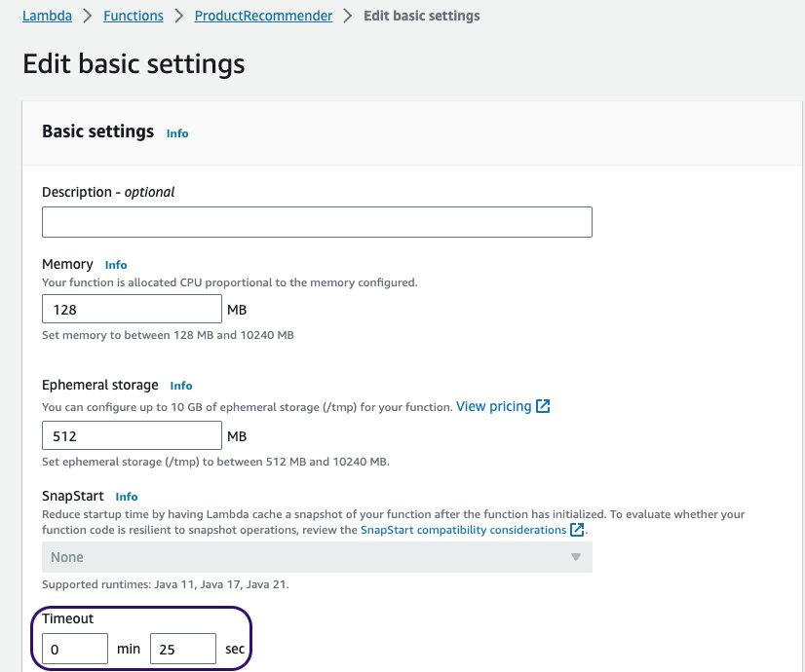Image resolution: width=805 pixels, height=672 pixels.
Task: Open the SnapStart None dropdown
Action: click(317, 557)
